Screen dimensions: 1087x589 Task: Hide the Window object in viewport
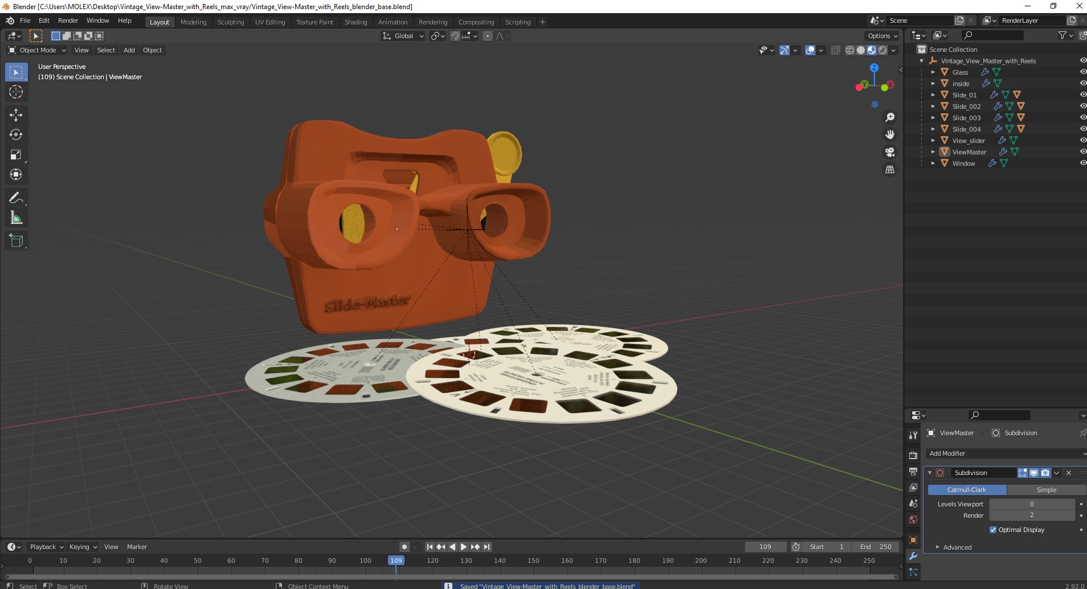[x=1083, y=163]
